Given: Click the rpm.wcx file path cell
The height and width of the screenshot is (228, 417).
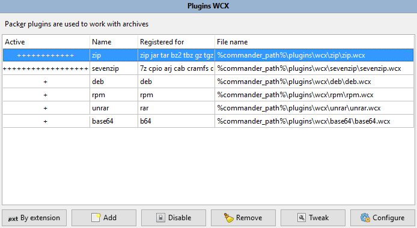Looking at the screenshot, I should point(314,95).
